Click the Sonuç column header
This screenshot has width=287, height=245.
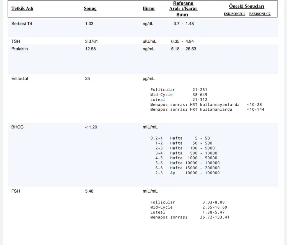point(90,8)
